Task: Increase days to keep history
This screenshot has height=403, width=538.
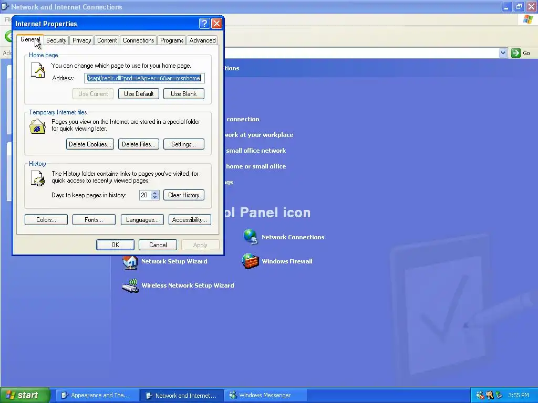Action: [155, 193]
